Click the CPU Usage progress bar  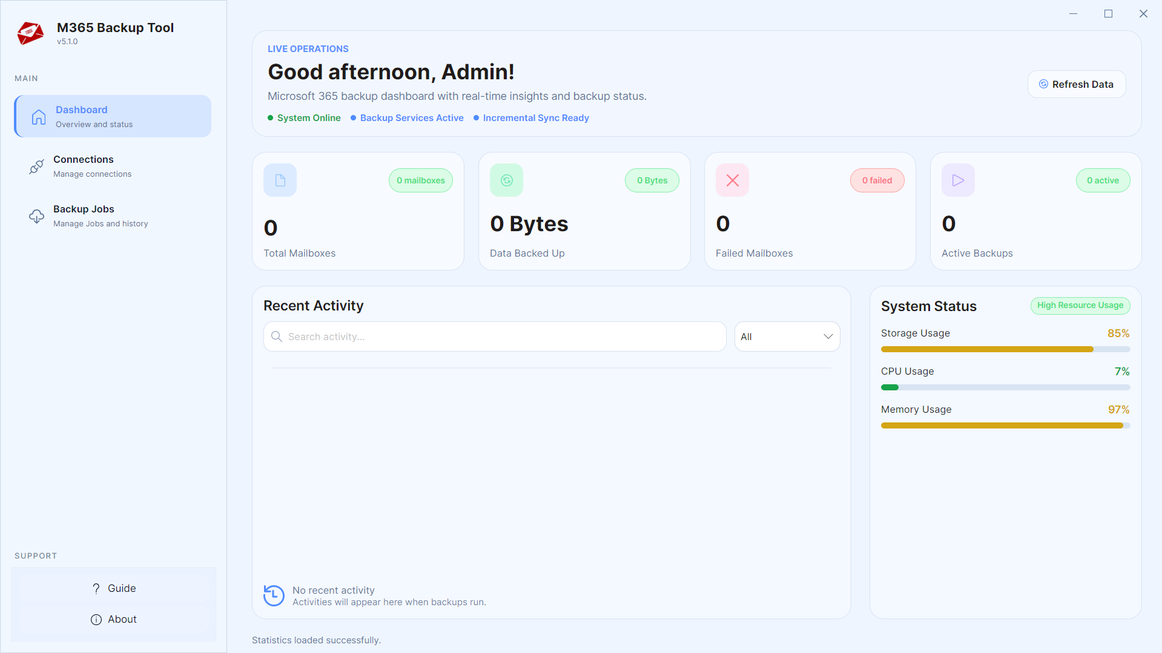[1005, 387]
